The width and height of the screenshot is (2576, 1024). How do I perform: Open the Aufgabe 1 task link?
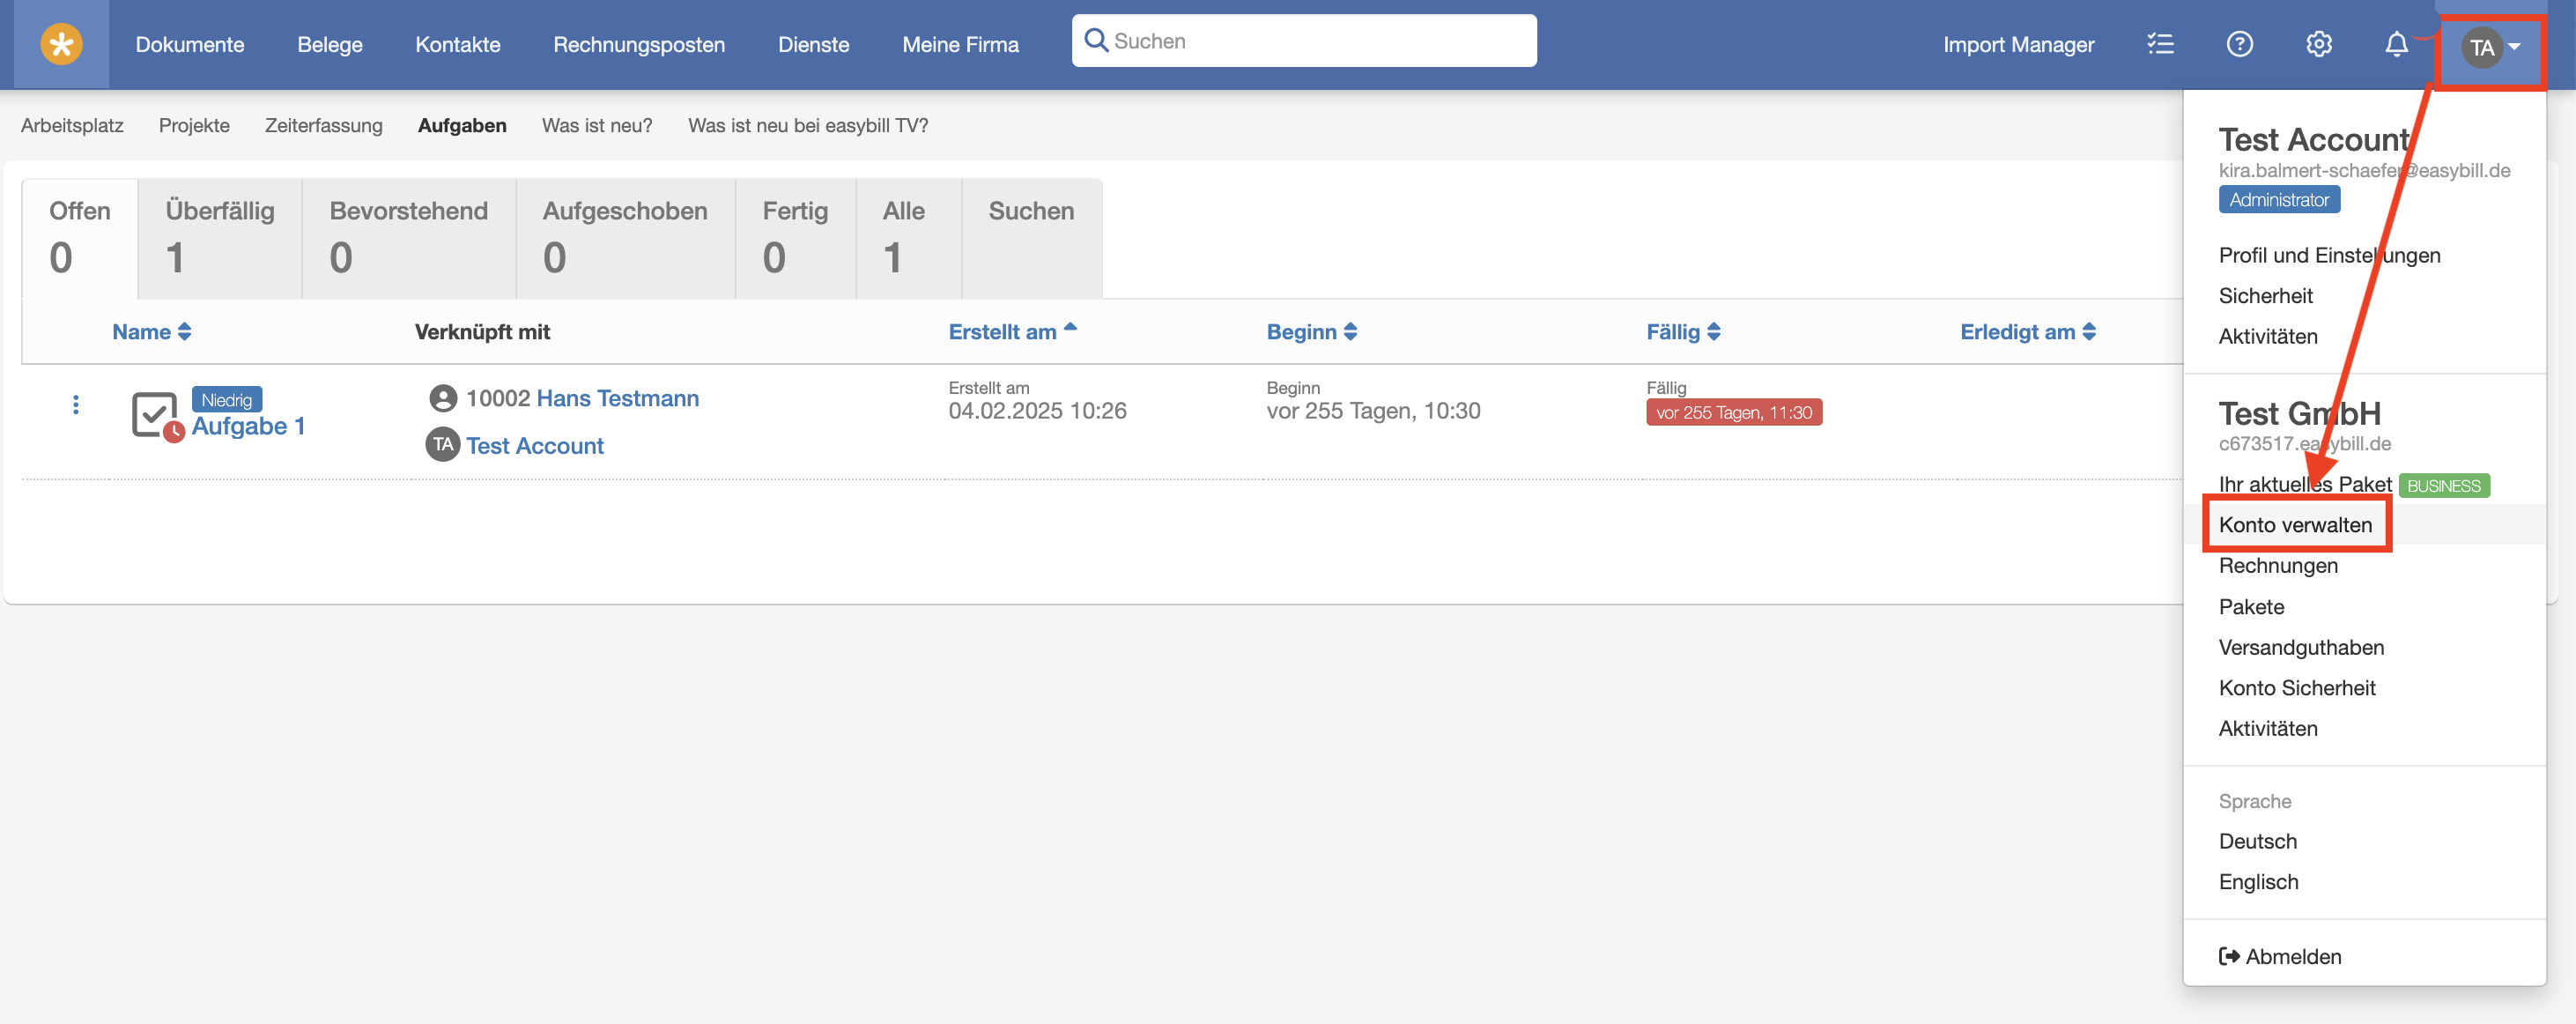tap(248, 426)
